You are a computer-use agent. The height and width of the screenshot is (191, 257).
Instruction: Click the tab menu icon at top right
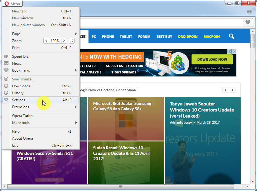(249, 12)
